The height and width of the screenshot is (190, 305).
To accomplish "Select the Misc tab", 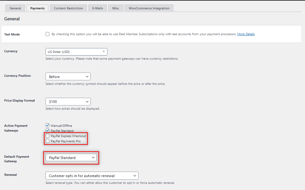I will pyautogui.click(x=116, y=8).
